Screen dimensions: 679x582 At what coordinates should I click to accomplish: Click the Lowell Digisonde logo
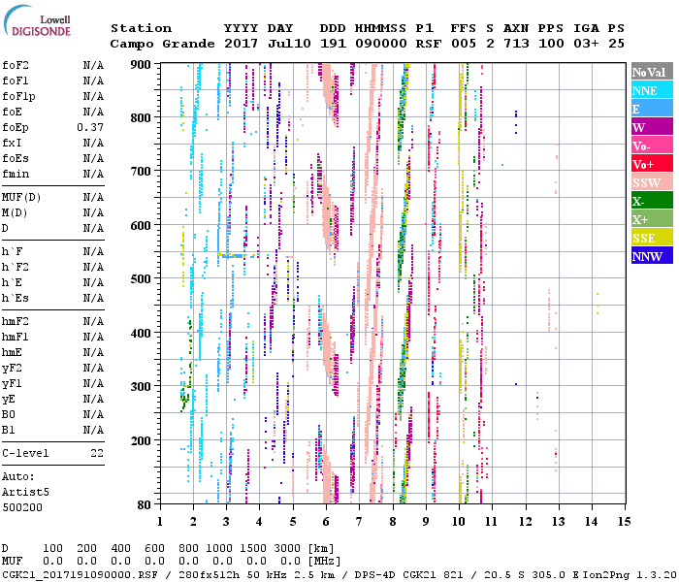[37, 20]
